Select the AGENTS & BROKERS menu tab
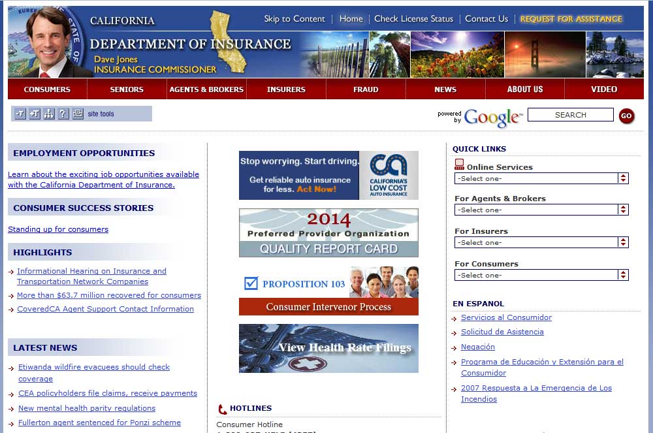Viewport: 653px width, 433px height. (x=206, y=89)
